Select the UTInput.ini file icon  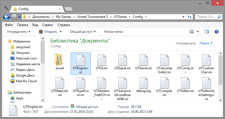pyautogui.click(x=123, y=60)
